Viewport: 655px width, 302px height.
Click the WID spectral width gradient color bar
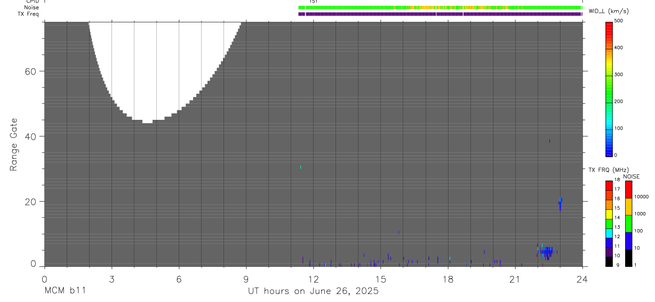609,89
